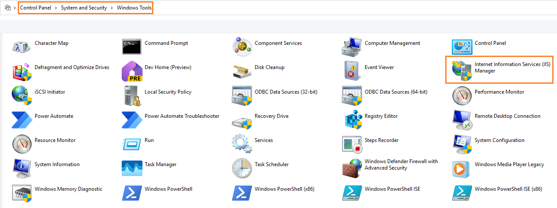Click the address bar root icon
The image size is (557, 208).
point(7,8)
